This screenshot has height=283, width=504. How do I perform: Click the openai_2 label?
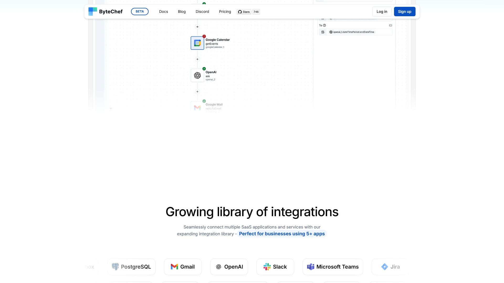(210, 79)
